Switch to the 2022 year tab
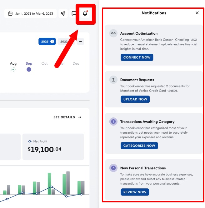 click(x=64, y=42)
